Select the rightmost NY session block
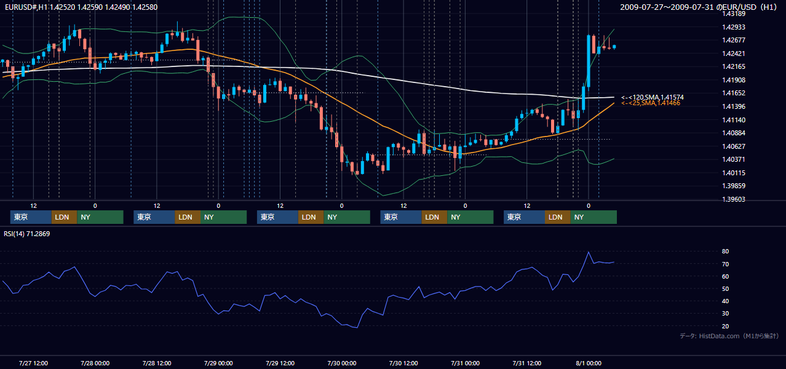Screen dimensions: 786x369 (x=593, y=217)
